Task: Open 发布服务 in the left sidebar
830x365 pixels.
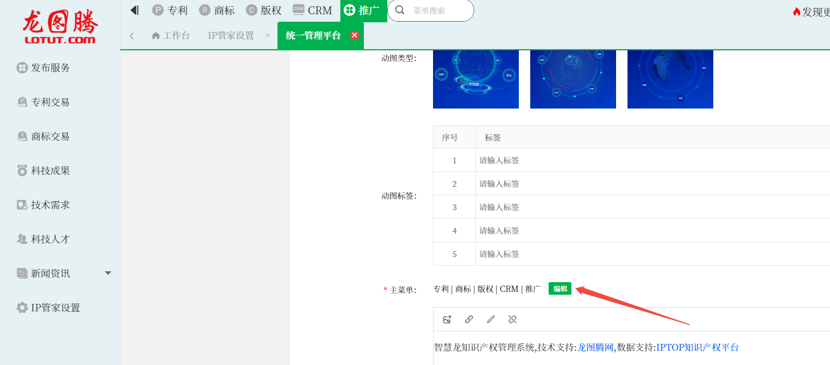Action: (x=50, y=68)
